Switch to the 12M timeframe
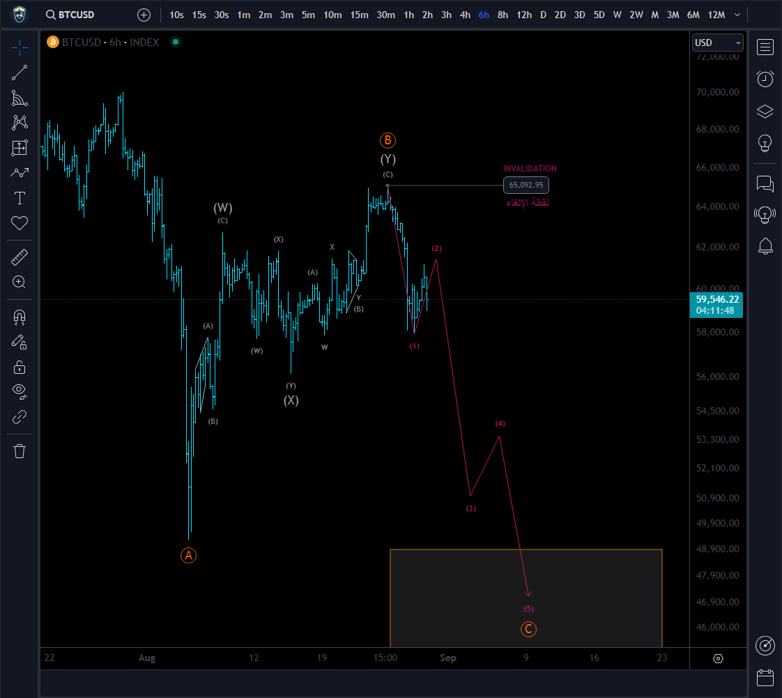The width and height of the screenshot is (782, 698). tap(716, 15)
